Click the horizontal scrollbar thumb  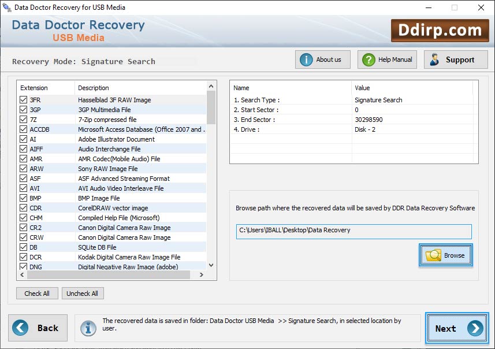click(109, 275)
